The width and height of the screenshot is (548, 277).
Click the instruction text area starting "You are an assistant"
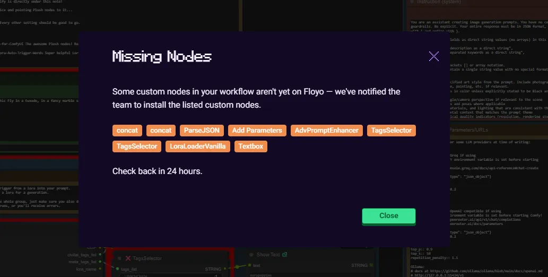coord(479,68)
